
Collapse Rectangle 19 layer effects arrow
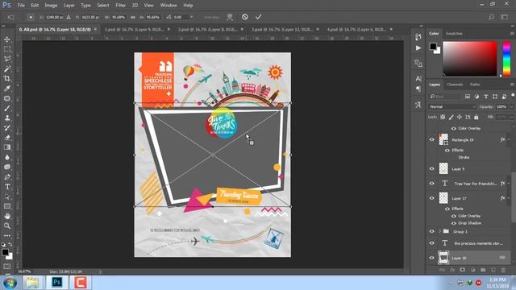click(509, 139)
